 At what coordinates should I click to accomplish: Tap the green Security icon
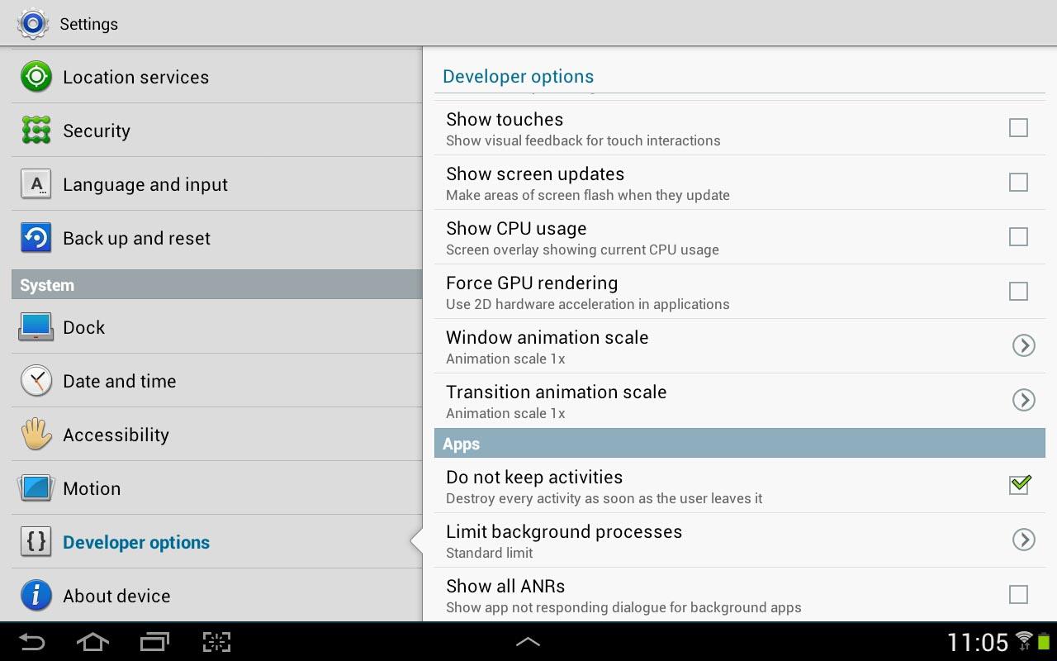pos(36,131)
